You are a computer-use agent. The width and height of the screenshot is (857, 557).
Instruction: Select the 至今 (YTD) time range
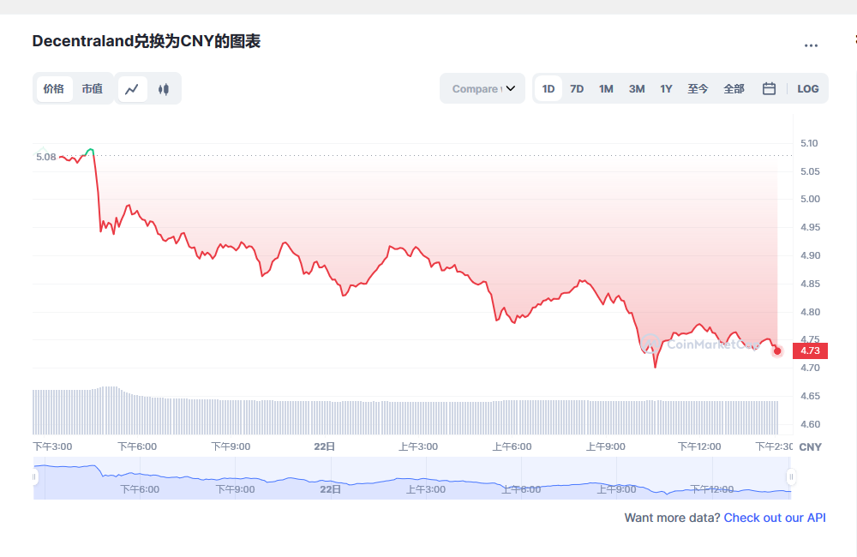coord(698,88)
